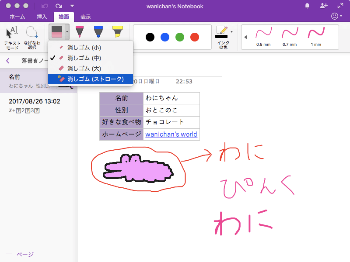Choose the 0.7 mm pen thickness
This screenshot has width=350, height=262.
pos(290,37)
